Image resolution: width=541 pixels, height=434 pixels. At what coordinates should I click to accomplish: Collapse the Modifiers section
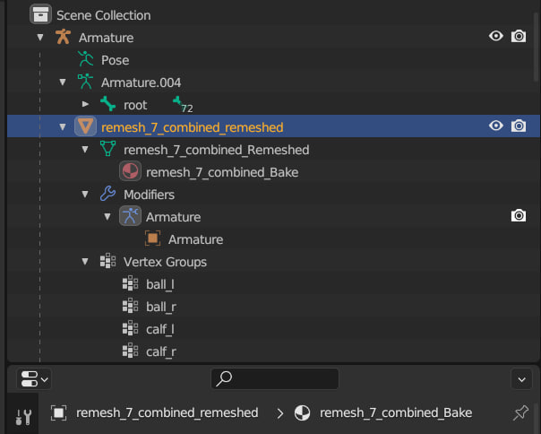tap(85, 194)
